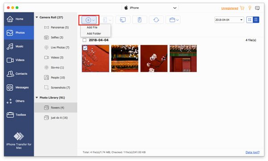The width and height of the screenshot is (268, 161).
Task: Click the Export to device phone icon
Action: (x=105, y=20)
